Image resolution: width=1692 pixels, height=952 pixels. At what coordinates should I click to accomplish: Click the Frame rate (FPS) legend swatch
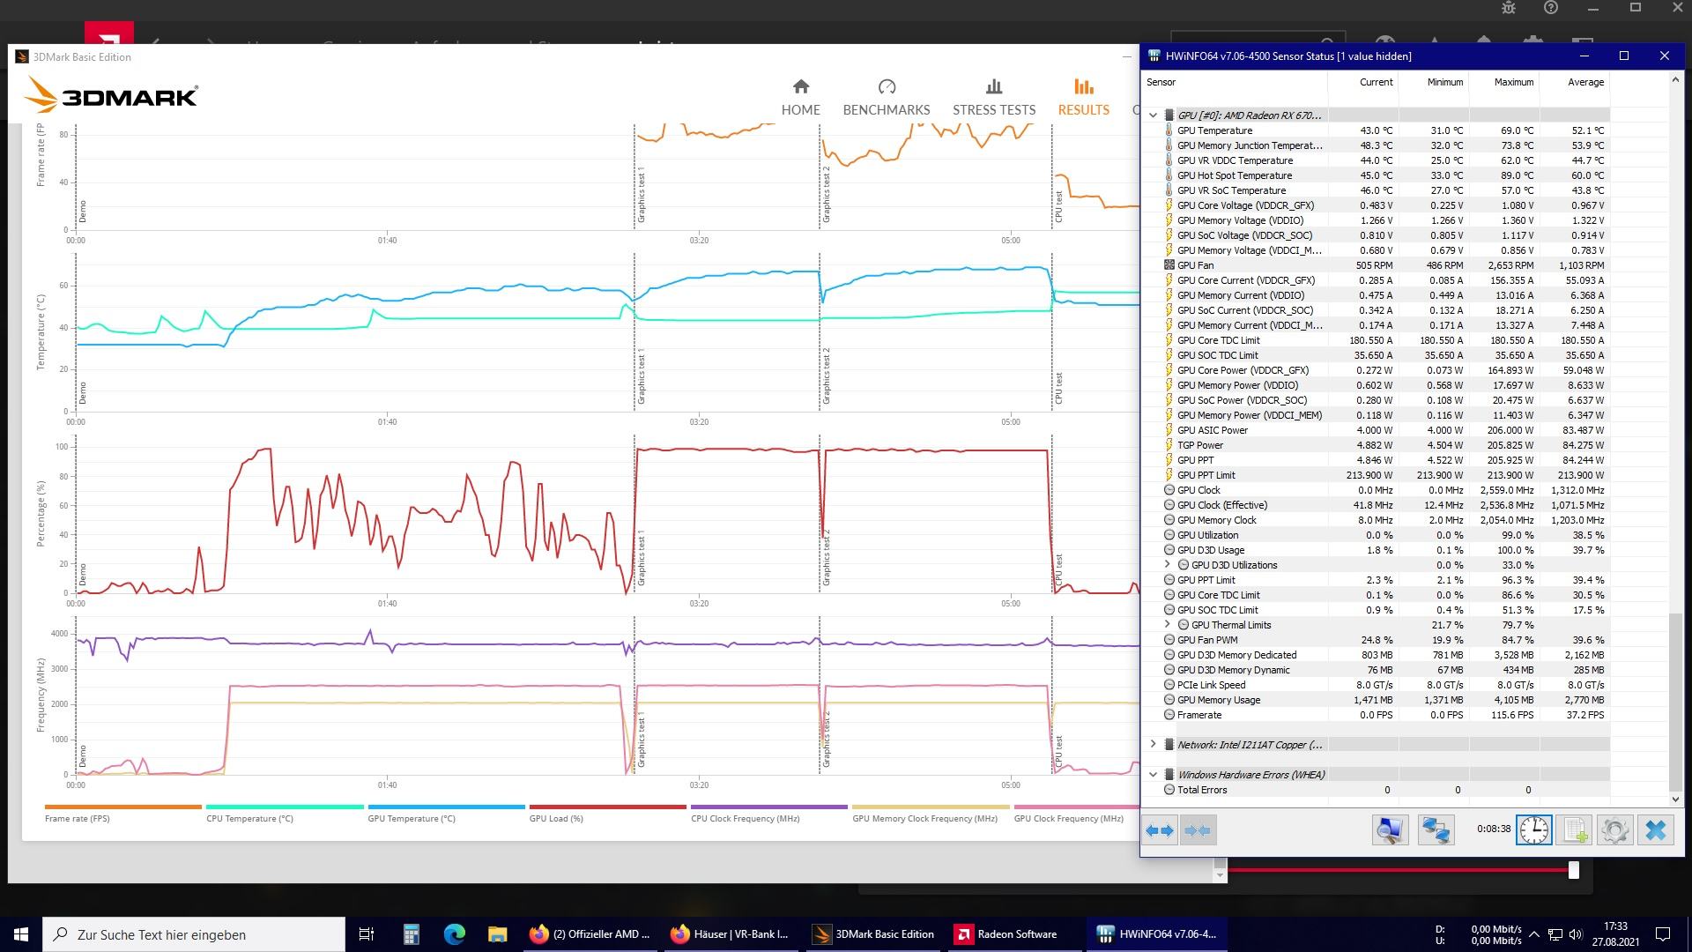[122, 807]
